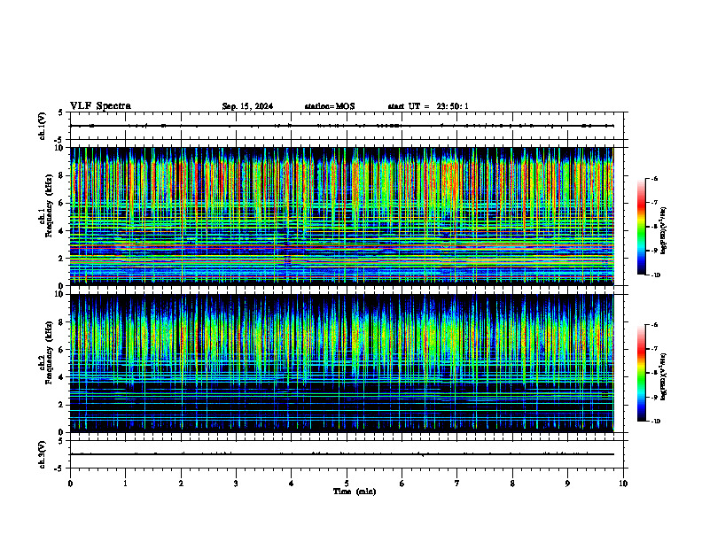Click the ch.2 spectrogram color bar
Viewport: 702px width, 542px height.
coord(641,373)
